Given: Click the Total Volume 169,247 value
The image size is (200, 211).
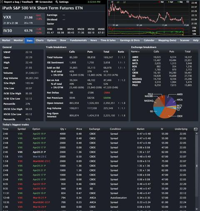Looking at the screenshot, I should [x=108, y=58].
